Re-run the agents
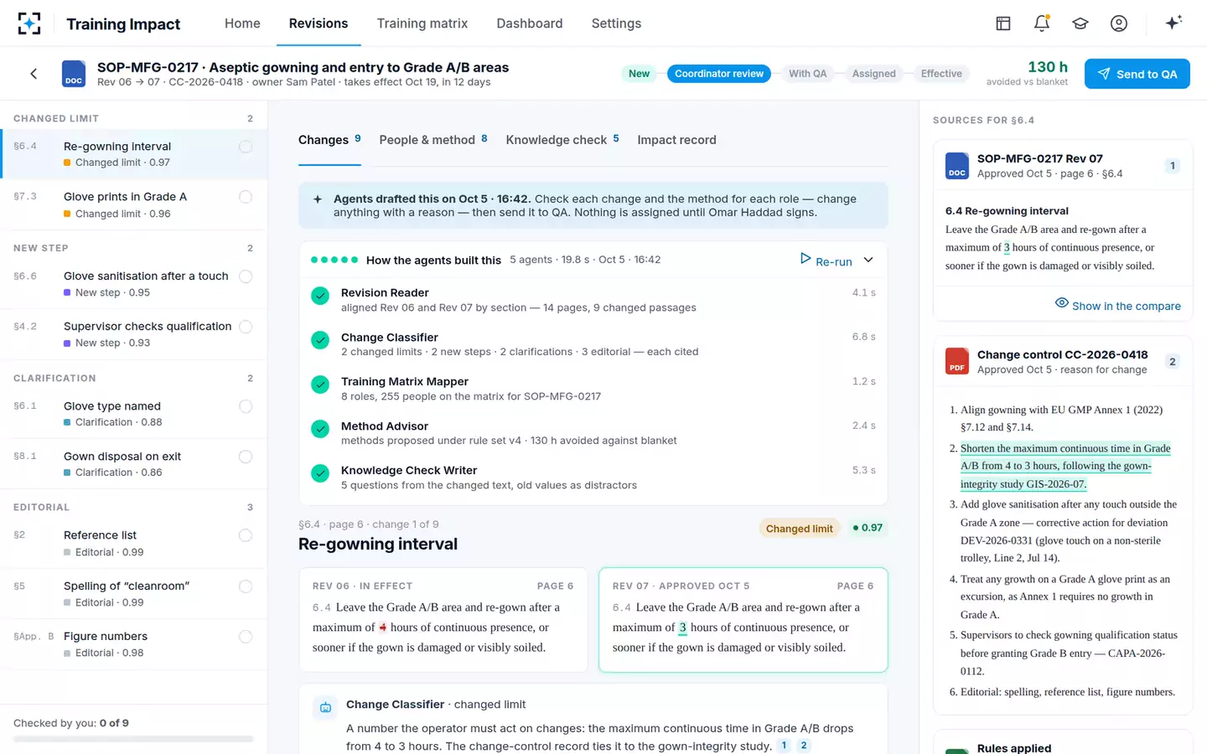The width and height of the screenshot is (1207, 754). coord(826,261)
